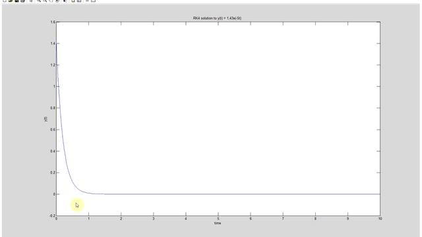Click x-axis tick label 0

56,219
